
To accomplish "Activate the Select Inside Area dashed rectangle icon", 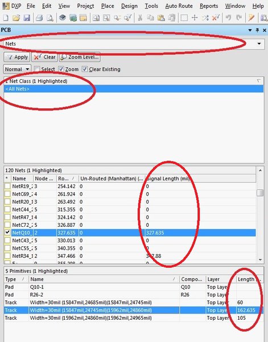I will pos(184,18).
